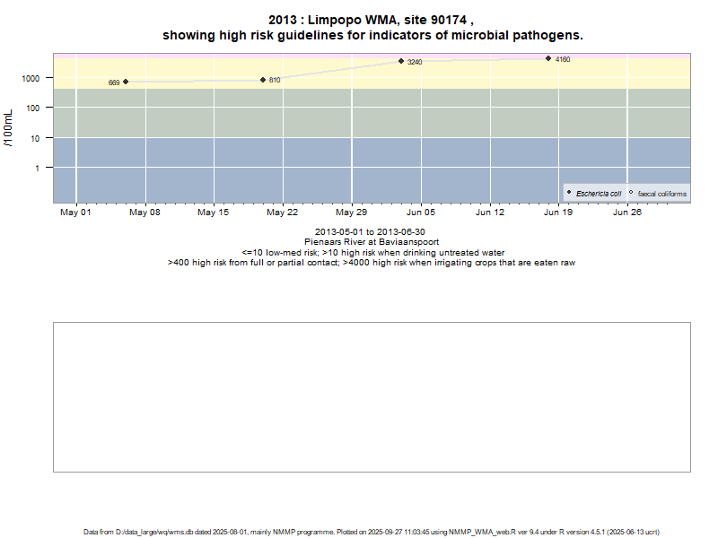The height and width of the screenshot is (538, 718).
Task: Click the yellow high-risk contact band
Action: 359,72
